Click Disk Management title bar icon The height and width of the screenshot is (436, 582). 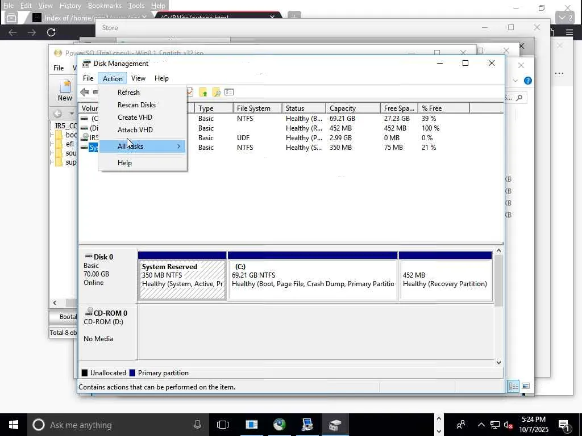(86, 64)
